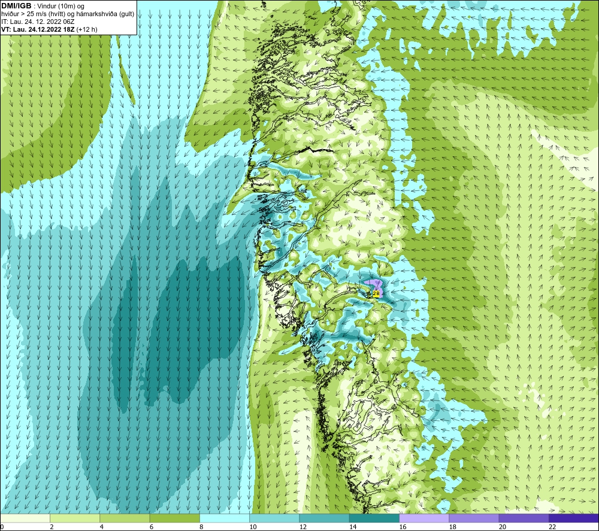Screen dimensions: 599x531
Task: Click the scale label 2
Action: pyautogui.click(x=52, y=527)
